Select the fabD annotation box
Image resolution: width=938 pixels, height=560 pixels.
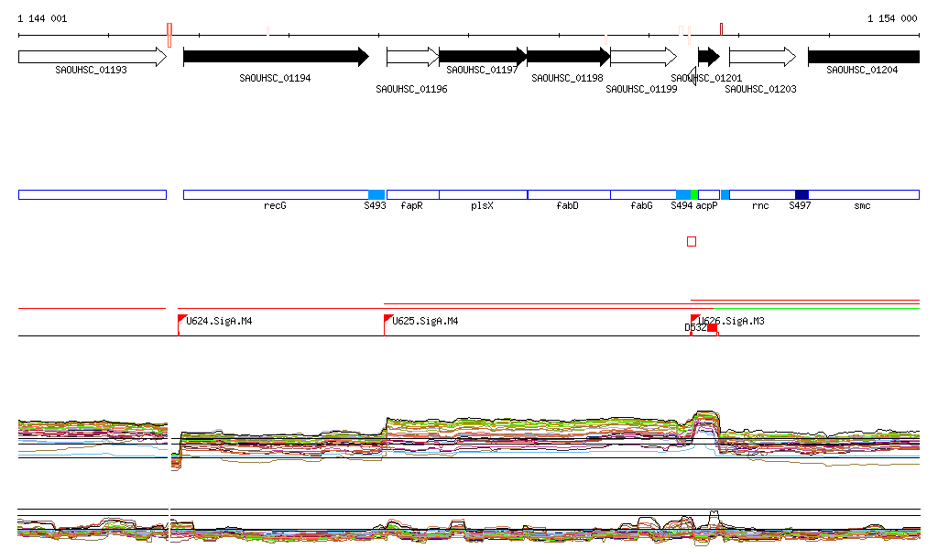(569, 194)
